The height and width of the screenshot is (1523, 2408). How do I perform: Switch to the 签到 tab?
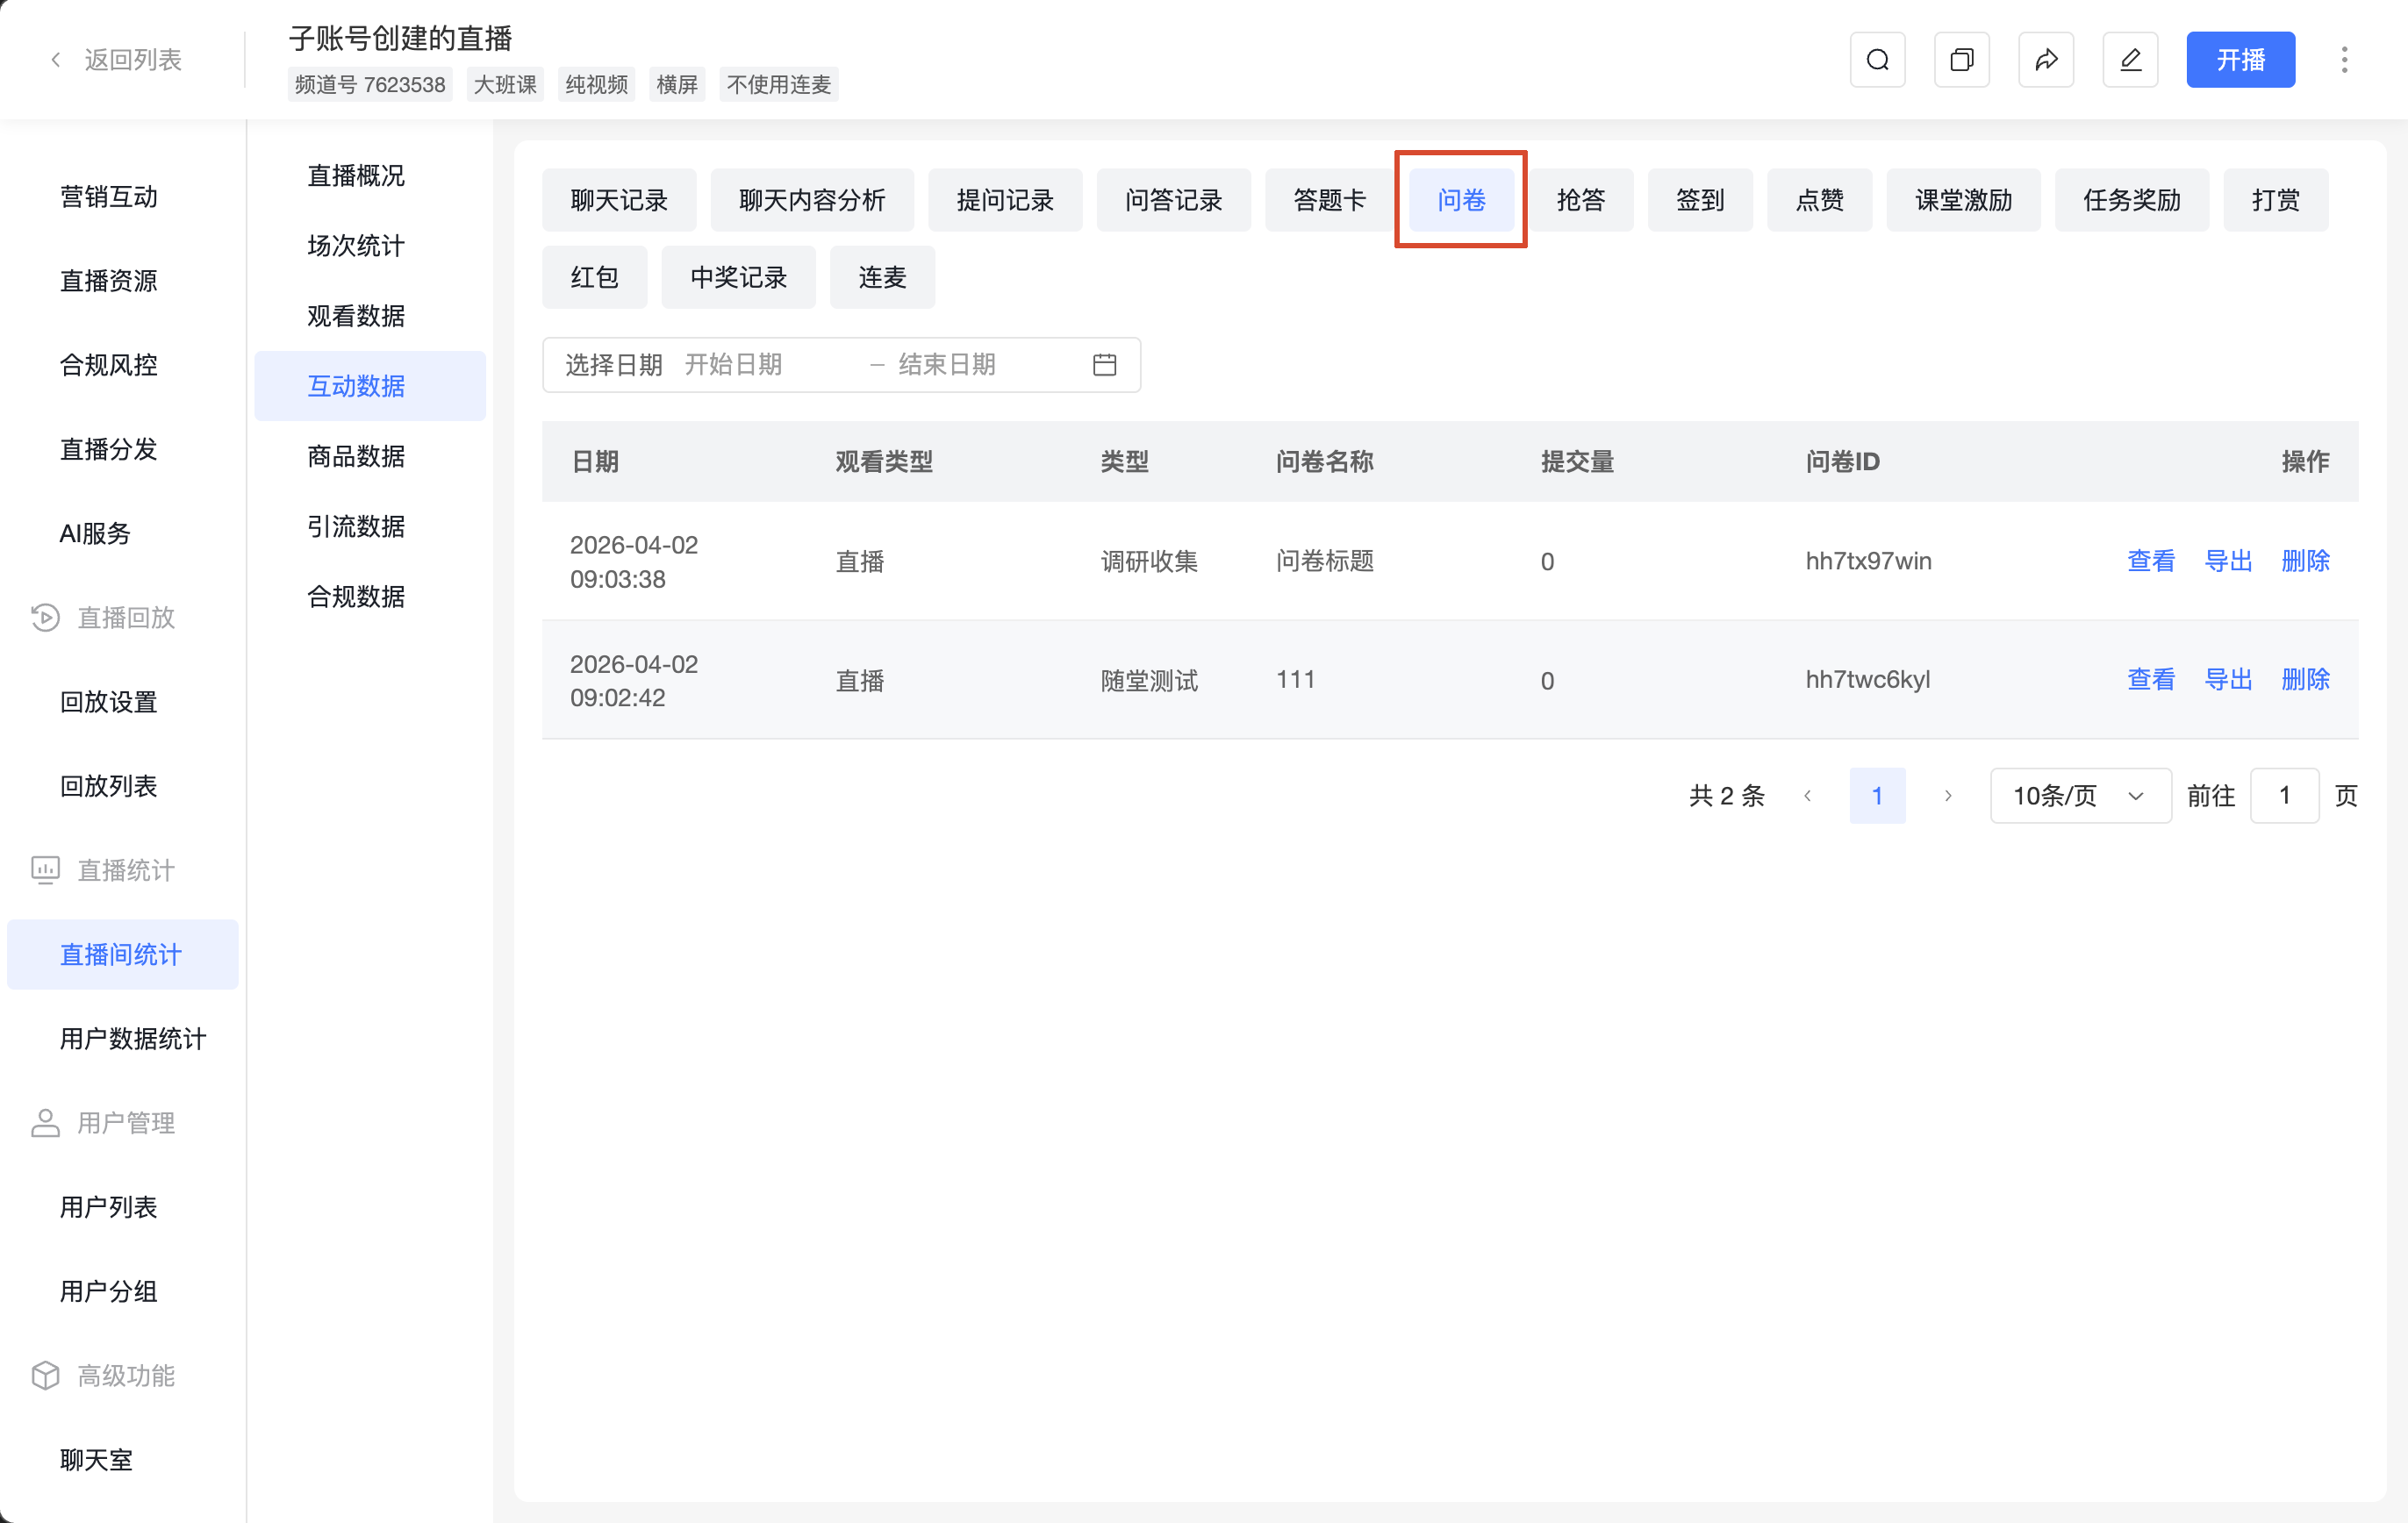coord(1700,200)
